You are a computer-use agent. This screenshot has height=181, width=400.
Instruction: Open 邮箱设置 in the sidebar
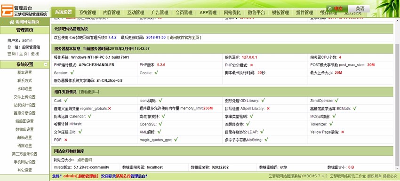[24, 138]
